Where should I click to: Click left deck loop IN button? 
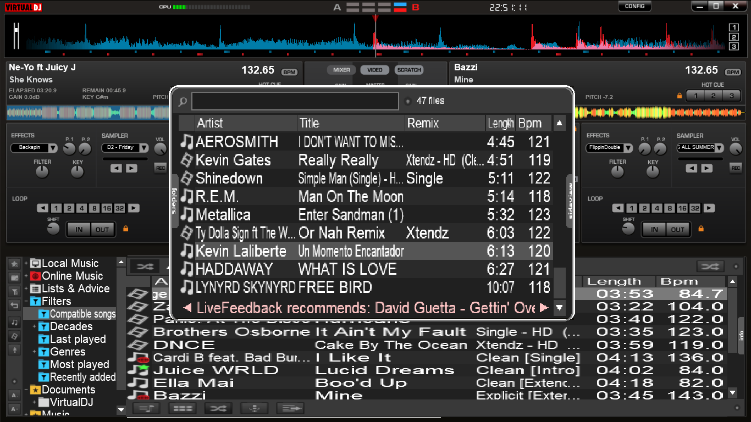[79, 230]
